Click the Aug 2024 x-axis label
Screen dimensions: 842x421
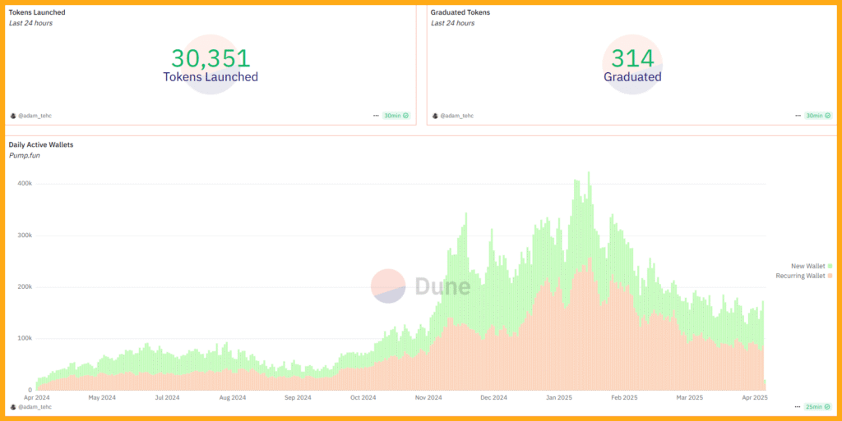[233, 398]
